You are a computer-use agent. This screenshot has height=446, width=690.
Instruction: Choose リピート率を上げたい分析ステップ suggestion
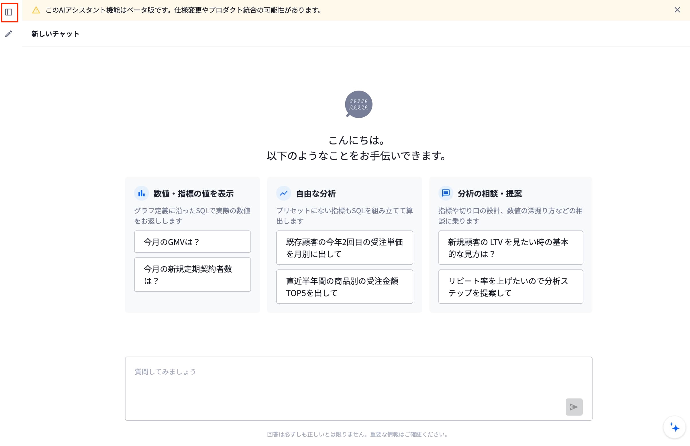tap(511, 287)
